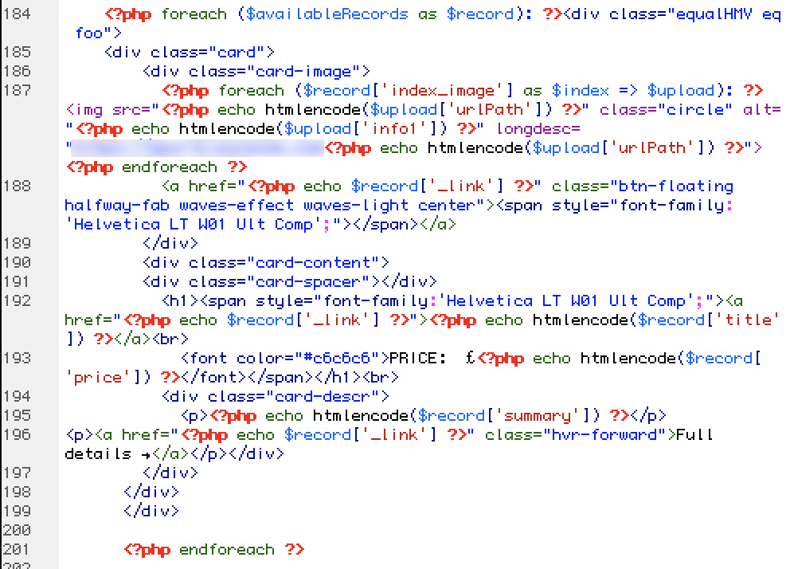This screenshot has width=790, height=569.
Task: Click the blurred URL in the longdesc value
Action: click(195, 147)
